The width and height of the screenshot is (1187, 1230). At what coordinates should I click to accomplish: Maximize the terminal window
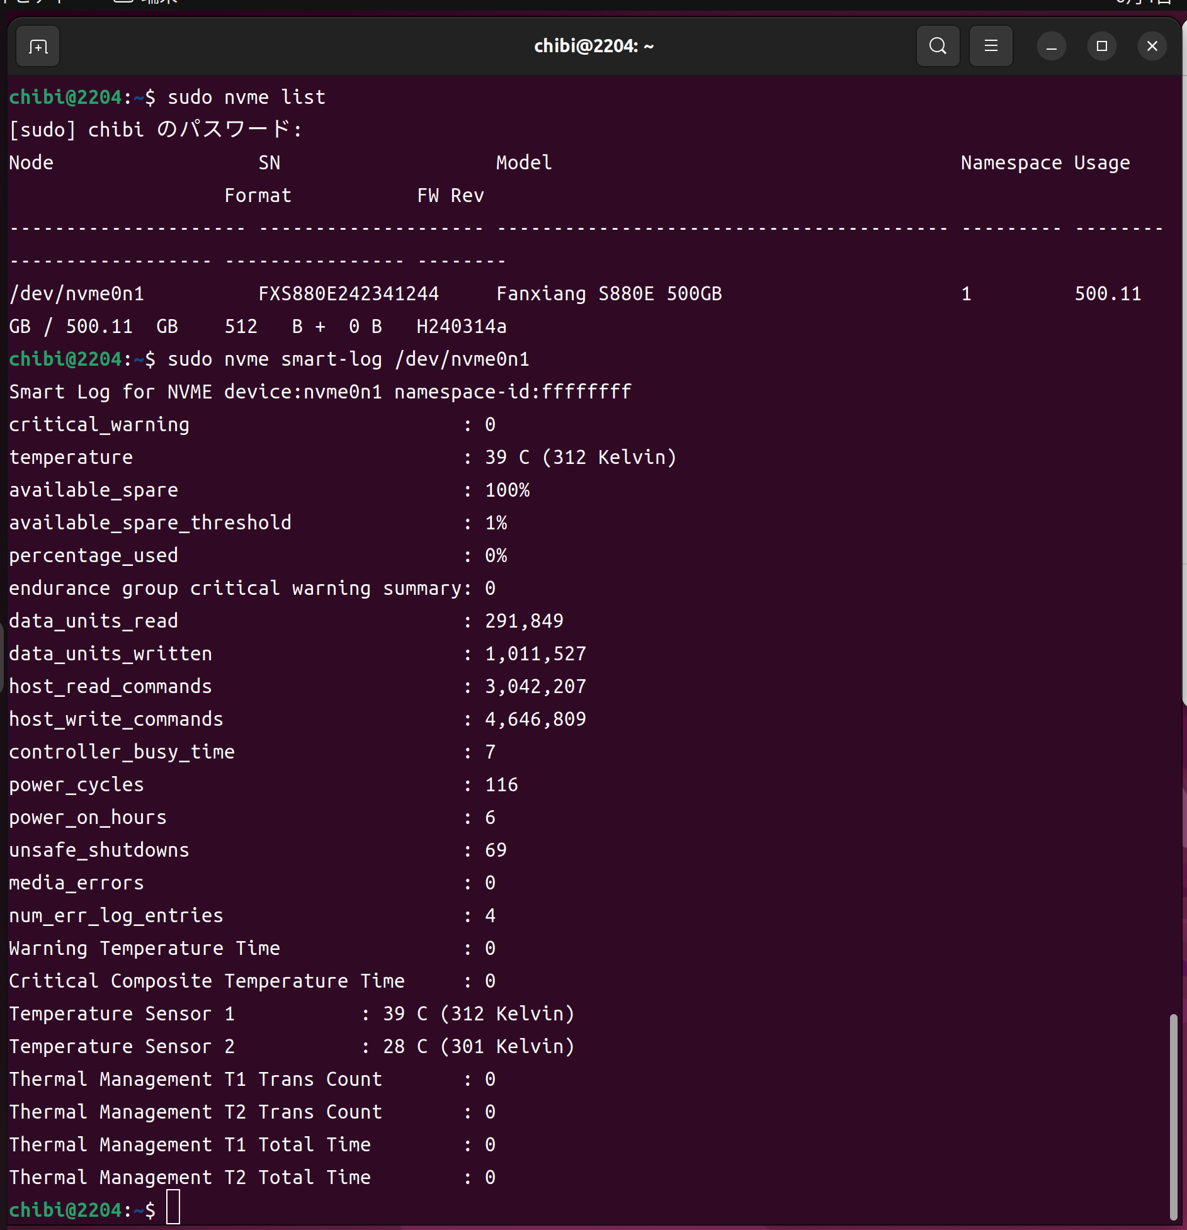1101,47
